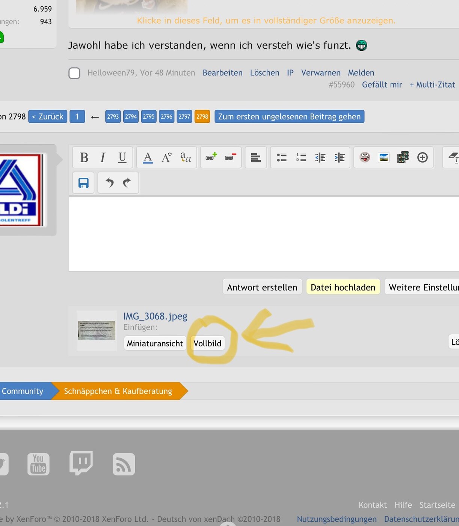Screen dimensions: 459x526
Task: Open the Startseite footer link
Action: click(x=437, y=505)
